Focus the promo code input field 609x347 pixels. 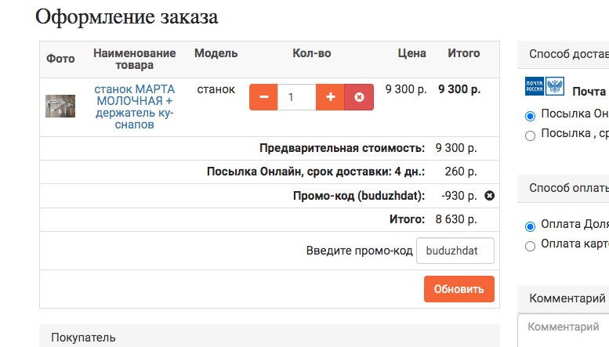[x=455, y=251]
